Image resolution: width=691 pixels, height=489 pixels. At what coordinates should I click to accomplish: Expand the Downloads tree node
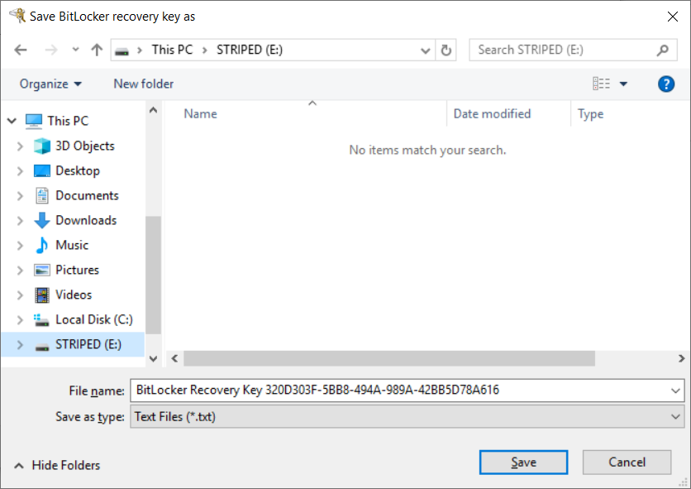click(20, 220)
